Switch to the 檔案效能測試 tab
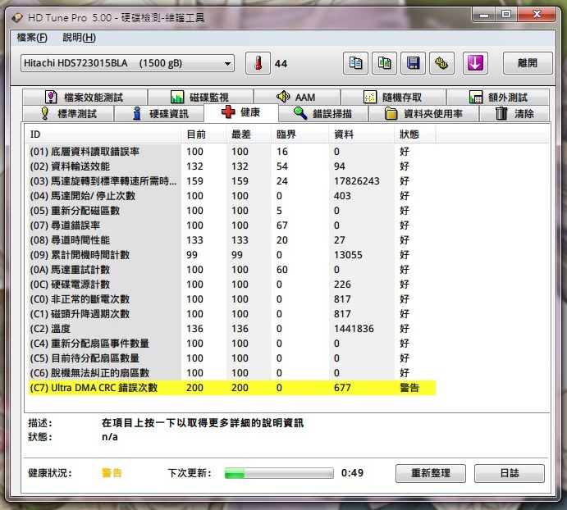The height and width of the screenshot is (510, 567). click(x=85, y=97)
